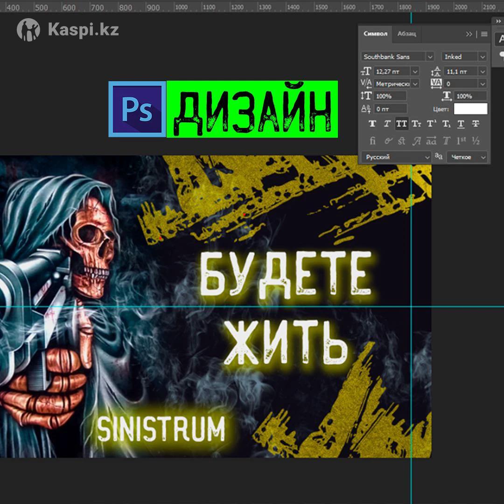504x504 pixels.
Task: Disable the All Caps style button
Action: (x=401, y=124)
